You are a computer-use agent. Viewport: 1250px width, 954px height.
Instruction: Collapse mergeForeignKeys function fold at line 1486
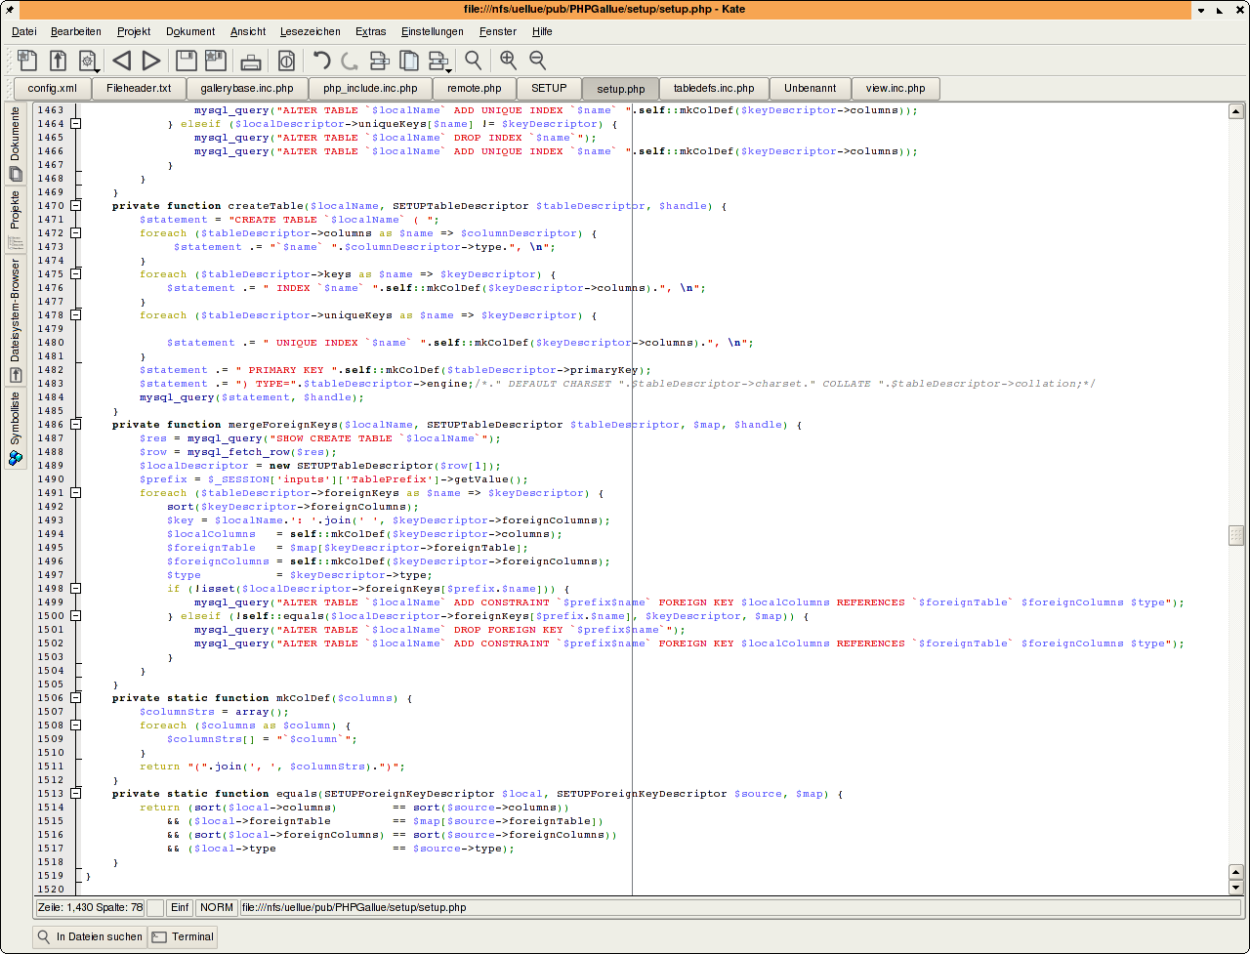pyautogui.click(x=76, y=425)
